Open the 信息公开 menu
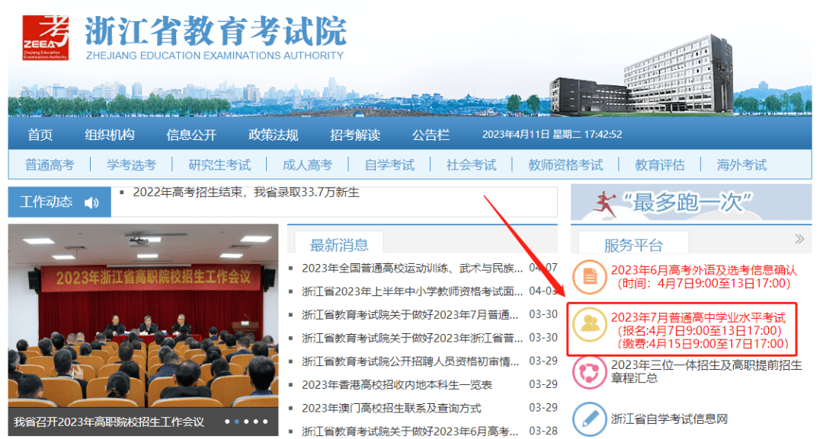Viewport: 823px width, 439px height. (191, 135)
